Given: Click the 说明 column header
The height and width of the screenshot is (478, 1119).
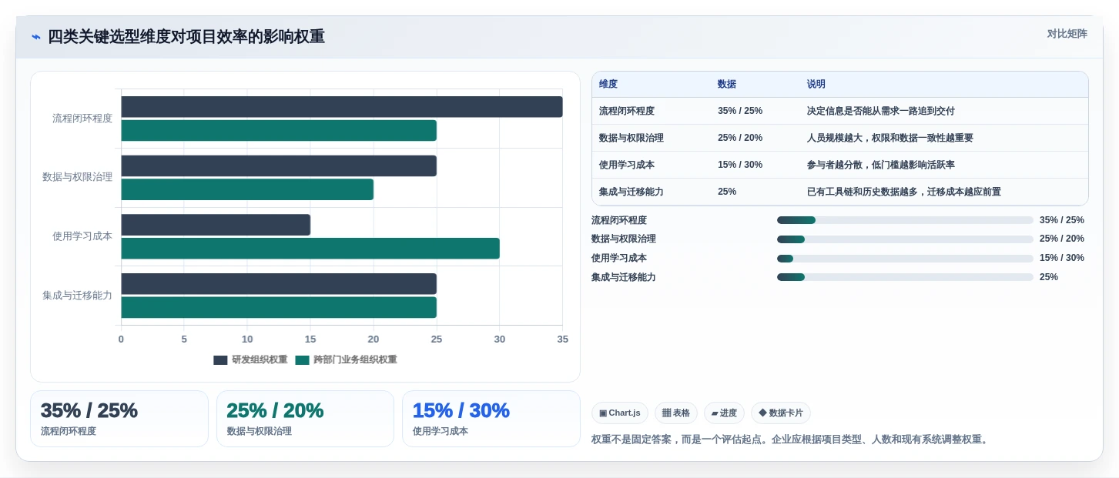Looking at the screenshot, I should [816, 84].
